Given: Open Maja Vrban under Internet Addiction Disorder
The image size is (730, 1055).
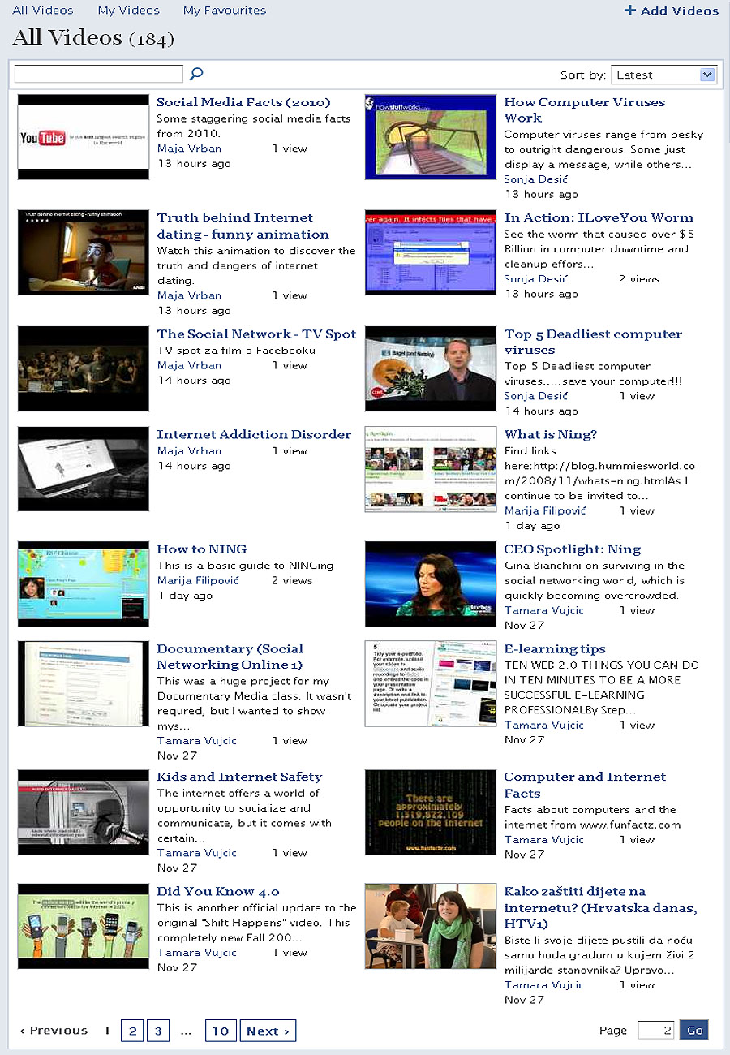Looking at the screenshot, I should (189, 450).
